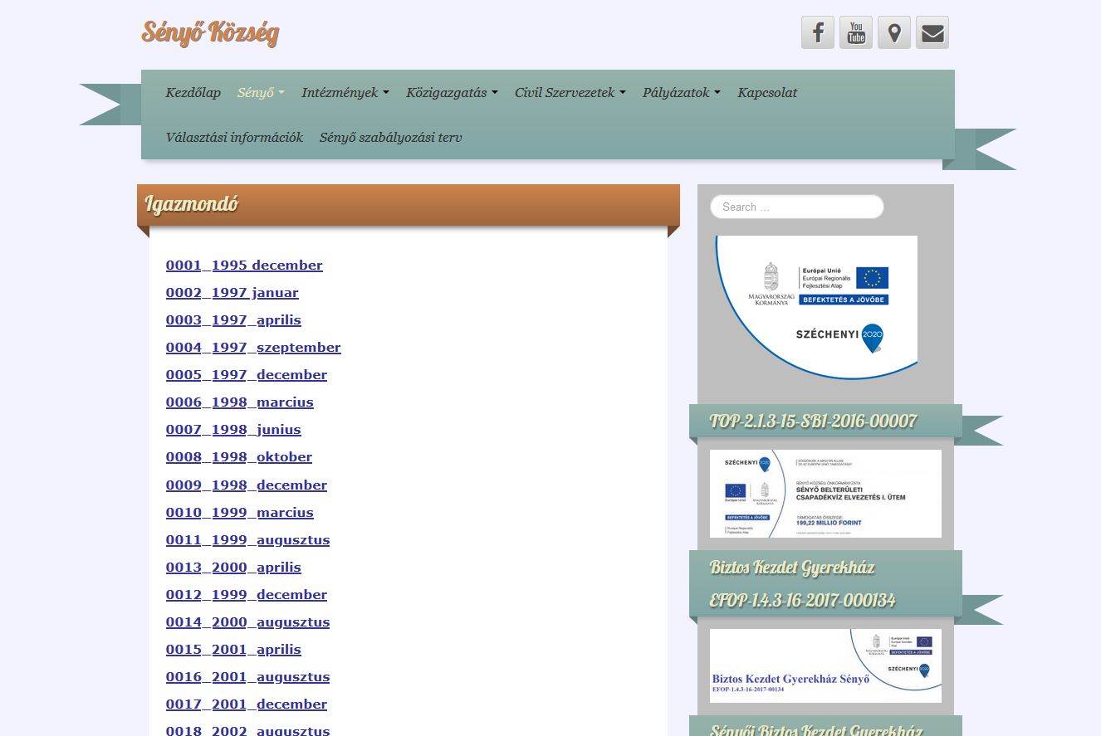Viewport: 1101px width, 736px height.
Task: Open the csapadékvíz elvezetés project banner
Action: coord(825,494)
